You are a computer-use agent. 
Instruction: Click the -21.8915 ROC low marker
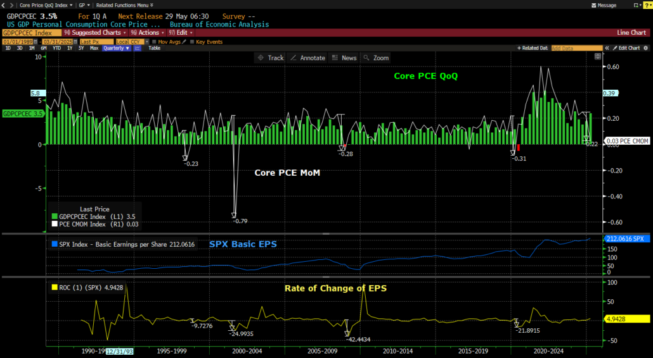(527, 331)
